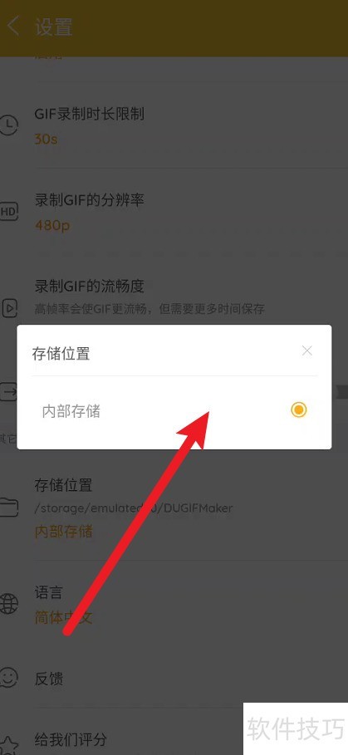Select the 内部存储 radio button

coord(299,409)
